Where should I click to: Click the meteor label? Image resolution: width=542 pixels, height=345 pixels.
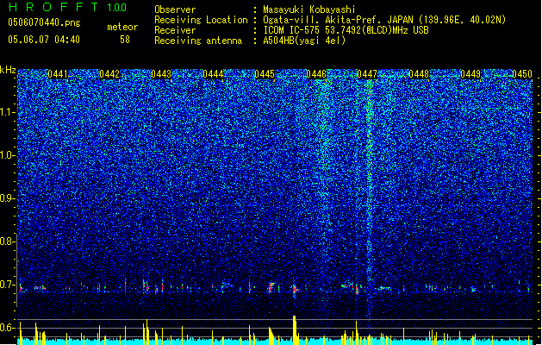[122, 27]
